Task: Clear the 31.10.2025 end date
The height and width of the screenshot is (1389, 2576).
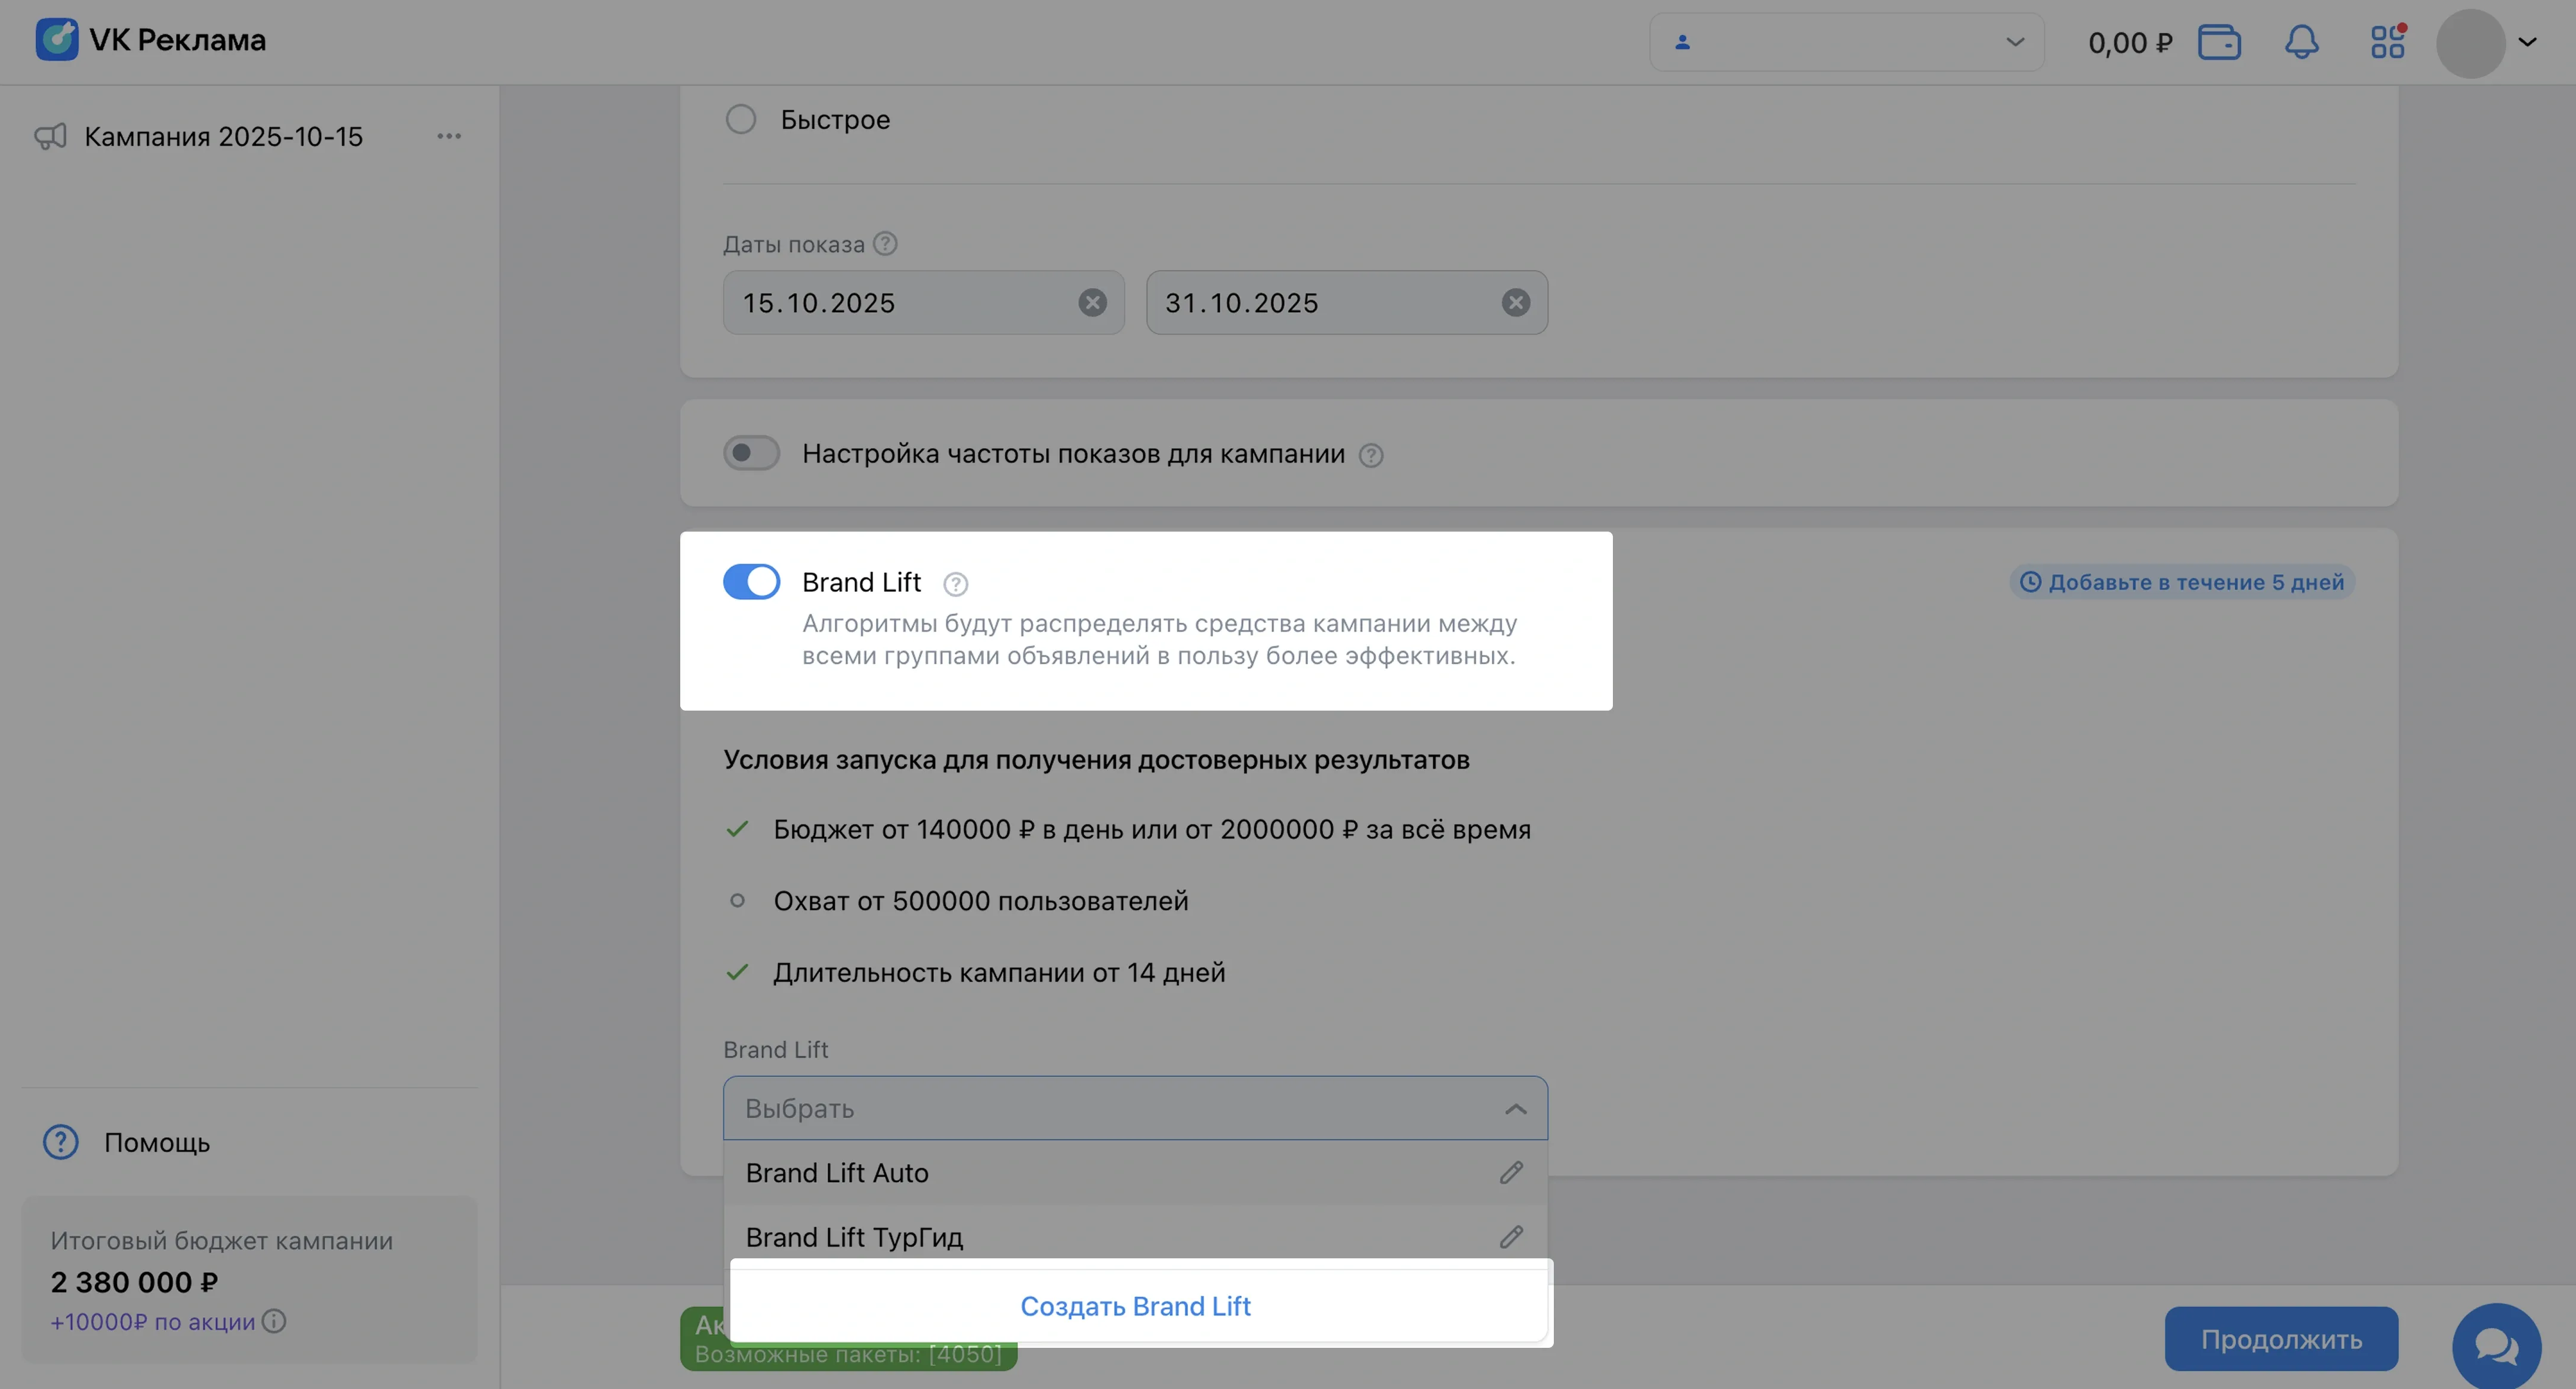Action: click(1515, 302)
